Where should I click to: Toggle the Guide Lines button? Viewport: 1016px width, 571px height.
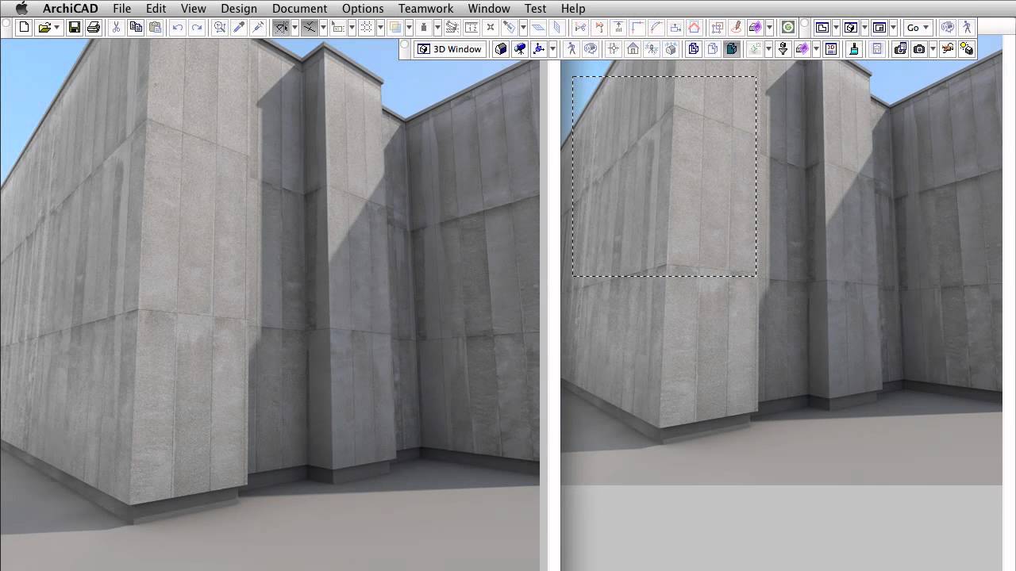(x=281, y=28)
